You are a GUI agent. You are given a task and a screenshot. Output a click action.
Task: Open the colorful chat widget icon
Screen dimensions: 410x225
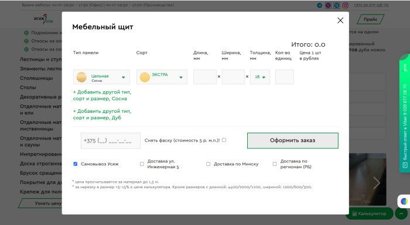pos(404,201)
